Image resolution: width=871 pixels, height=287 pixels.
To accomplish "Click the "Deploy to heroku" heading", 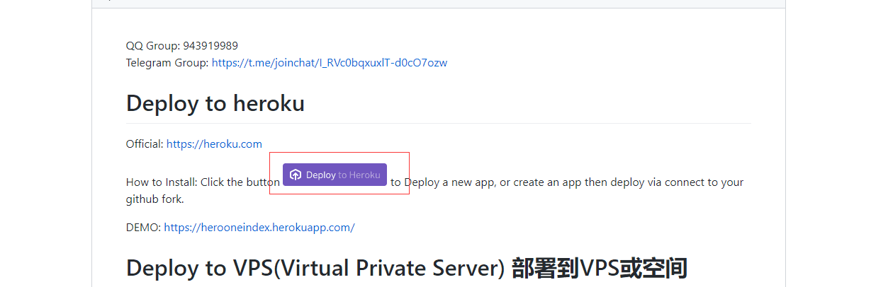I will coord(215,103).
